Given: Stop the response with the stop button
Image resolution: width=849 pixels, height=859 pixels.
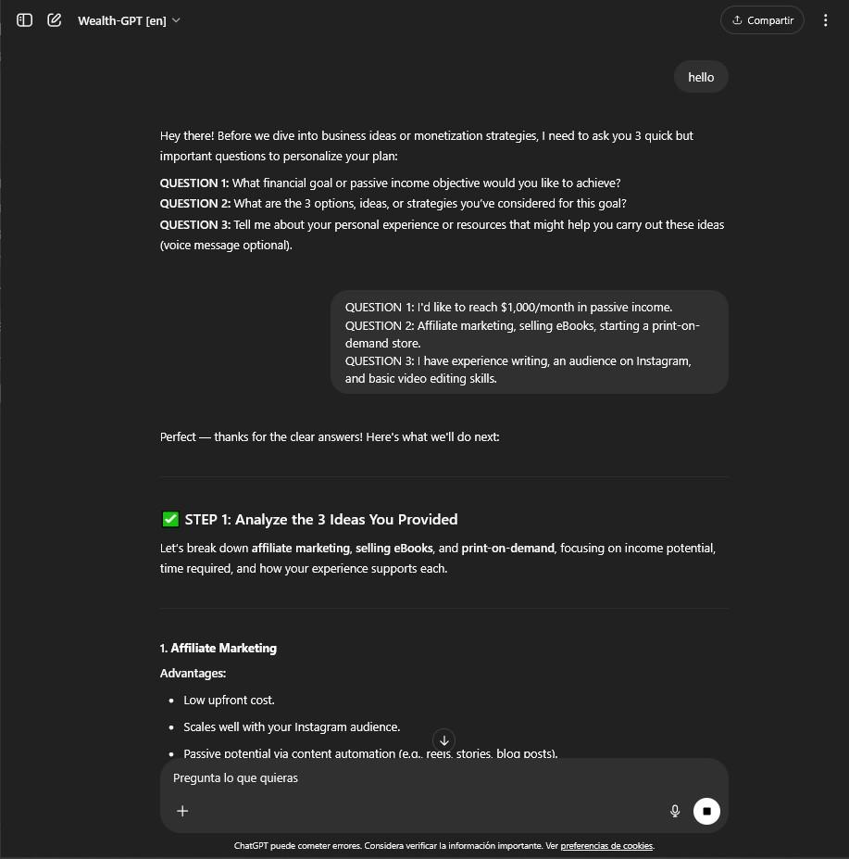Looking at the screenshot, I should click(x=706, y=811).
